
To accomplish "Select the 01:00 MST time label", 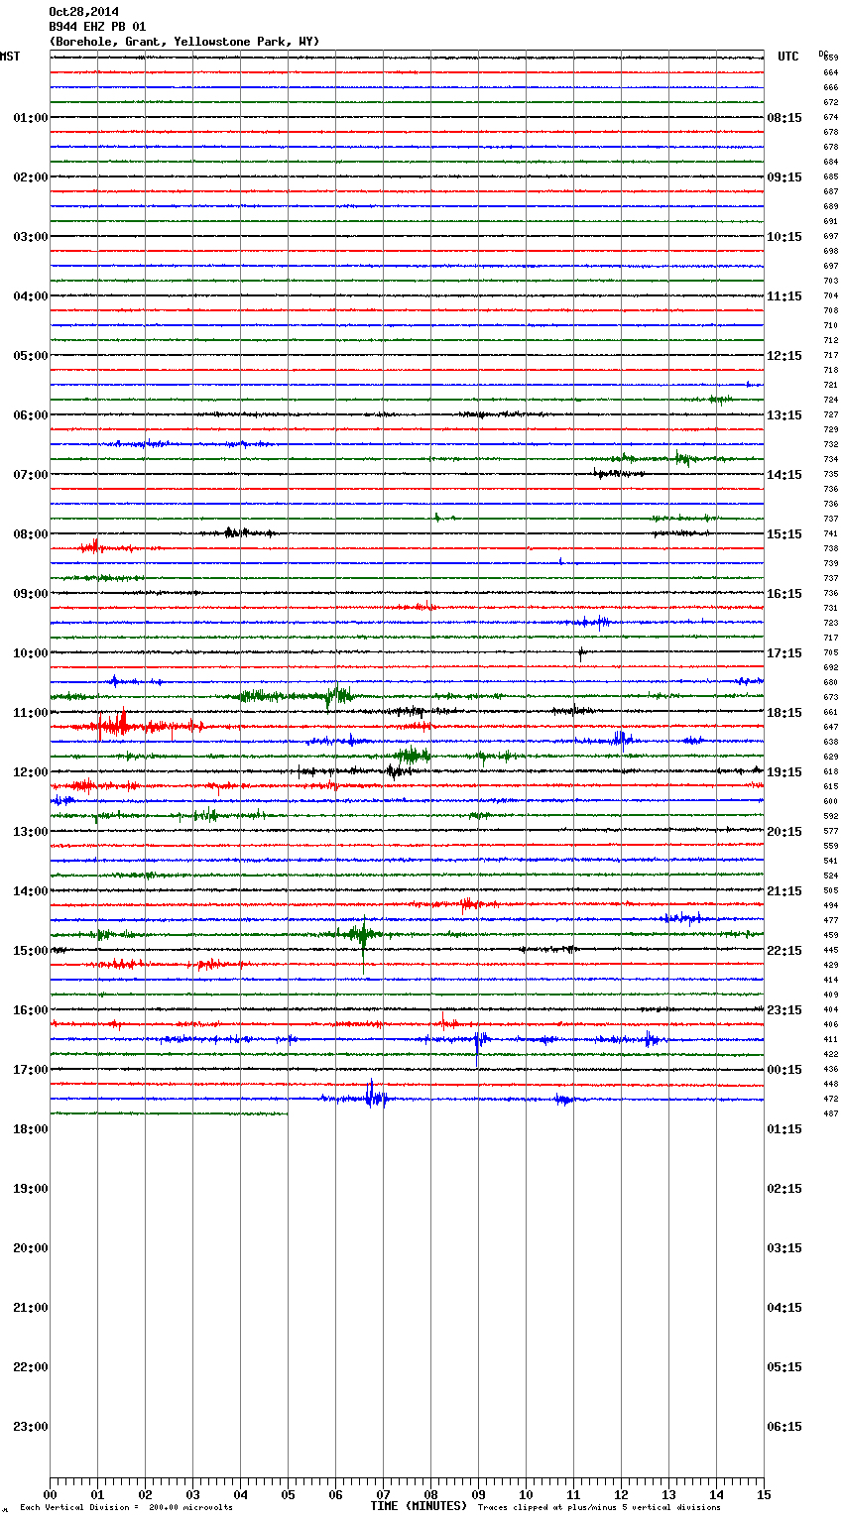I will coord(31,118).
